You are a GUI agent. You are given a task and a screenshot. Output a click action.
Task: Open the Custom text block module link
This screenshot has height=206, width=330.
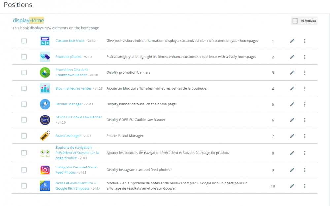[x=70, y=41]
